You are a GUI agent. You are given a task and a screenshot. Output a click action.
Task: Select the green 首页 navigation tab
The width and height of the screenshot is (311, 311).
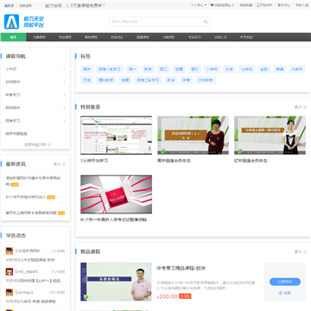click(13, 37)
